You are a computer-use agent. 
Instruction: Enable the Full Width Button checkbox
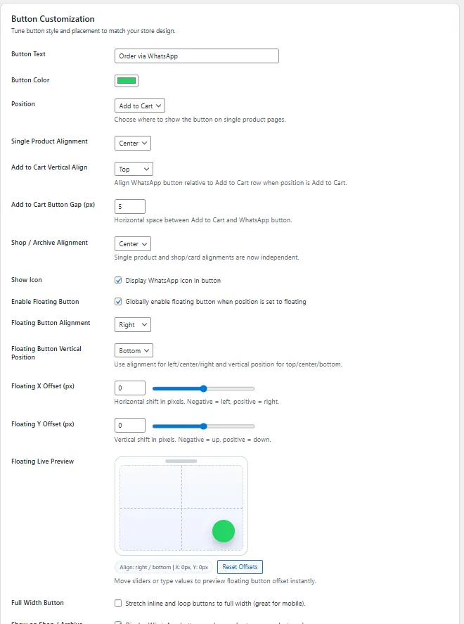(118, 603)
